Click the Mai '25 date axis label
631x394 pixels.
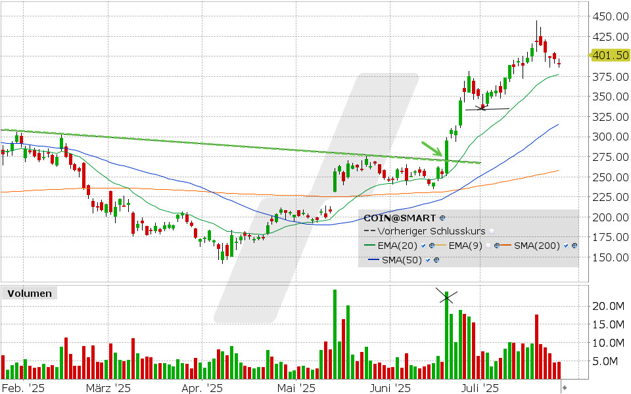[x=296, y=388]
